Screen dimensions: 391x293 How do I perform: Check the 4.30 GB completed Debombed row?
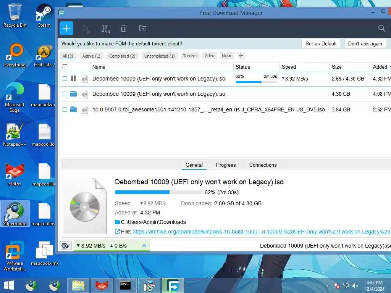tap(65, 94)
